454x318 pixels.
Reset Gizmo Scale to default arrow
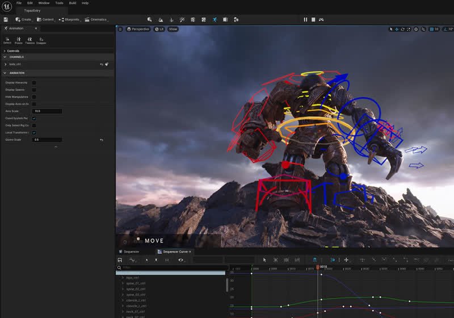click(x=102, y=140)
